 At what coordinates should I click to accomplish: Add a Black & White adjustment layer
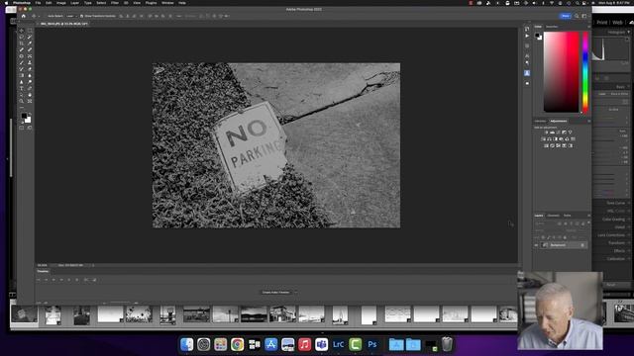pyautogui.click(x=555, y=138)
